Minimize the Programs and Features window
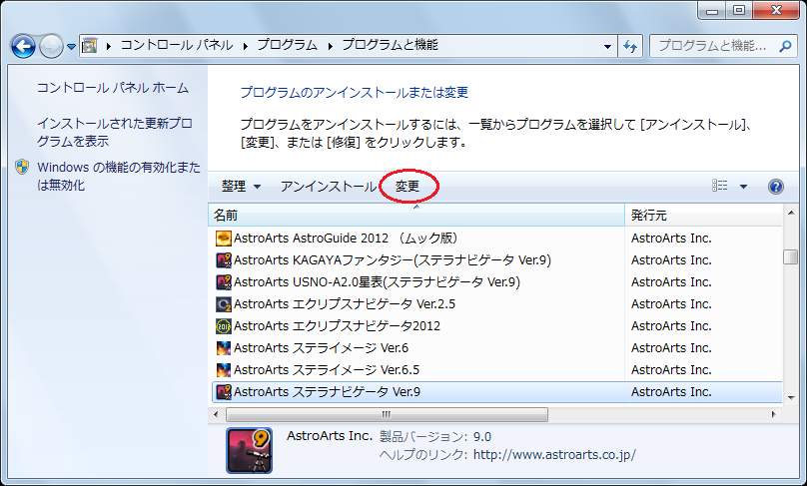Screen dimensions: 807x486 coord(712,10)
